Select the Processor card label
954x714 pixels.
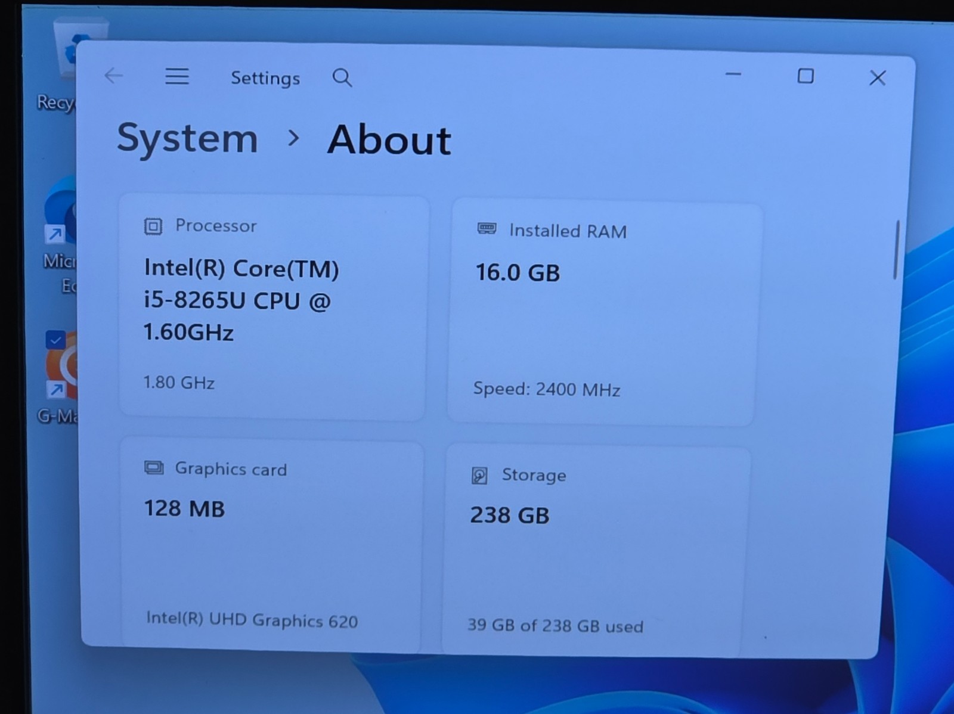tap(216, 226)
